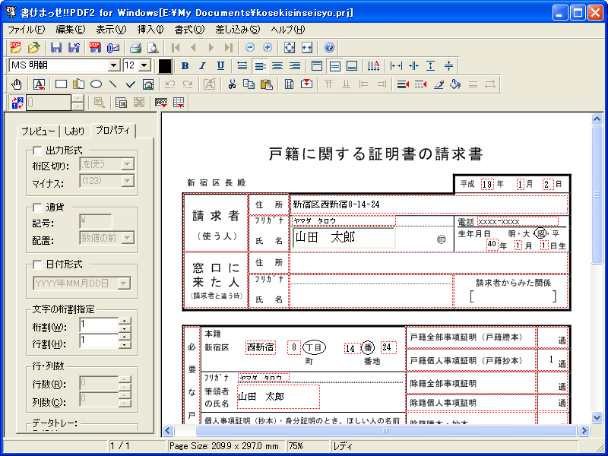Select the text box A tool
The width and height of the screenshot is (608, 456).
(39, 84)
